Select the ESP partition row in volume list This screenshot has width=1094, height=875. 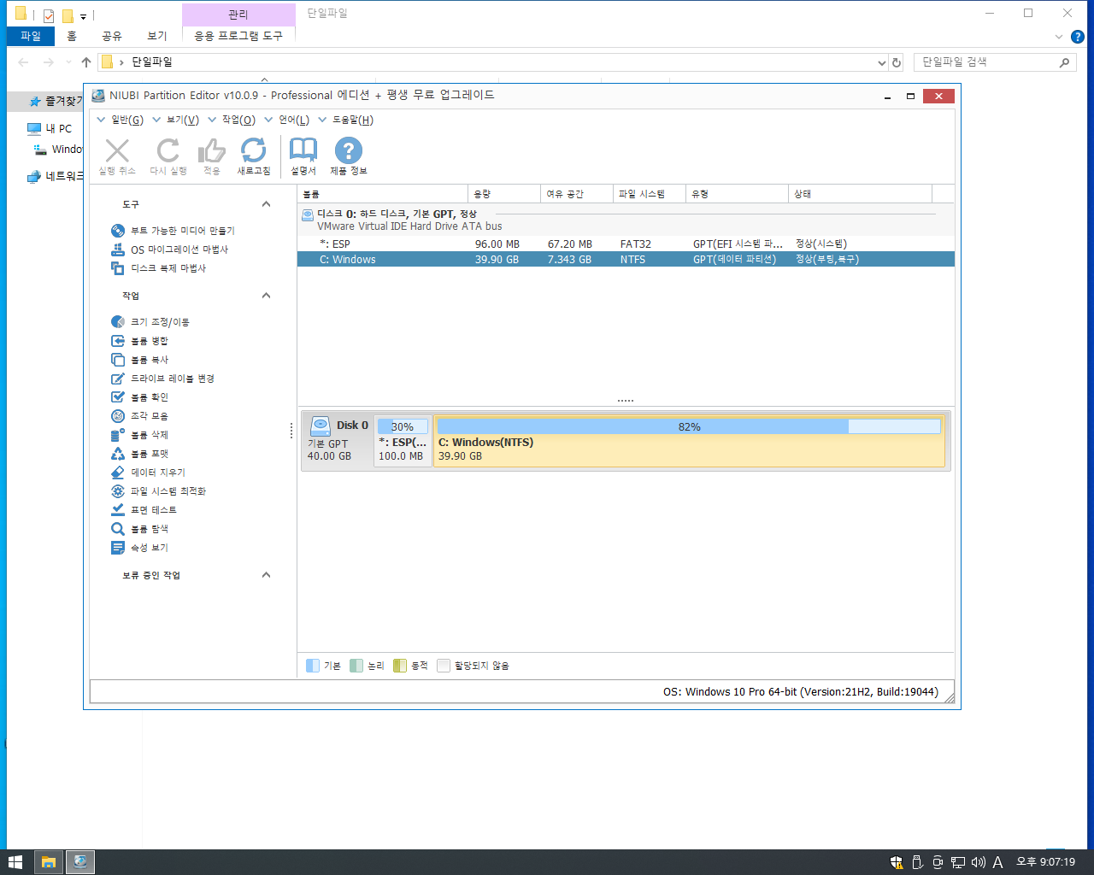(x=626, y=244)
